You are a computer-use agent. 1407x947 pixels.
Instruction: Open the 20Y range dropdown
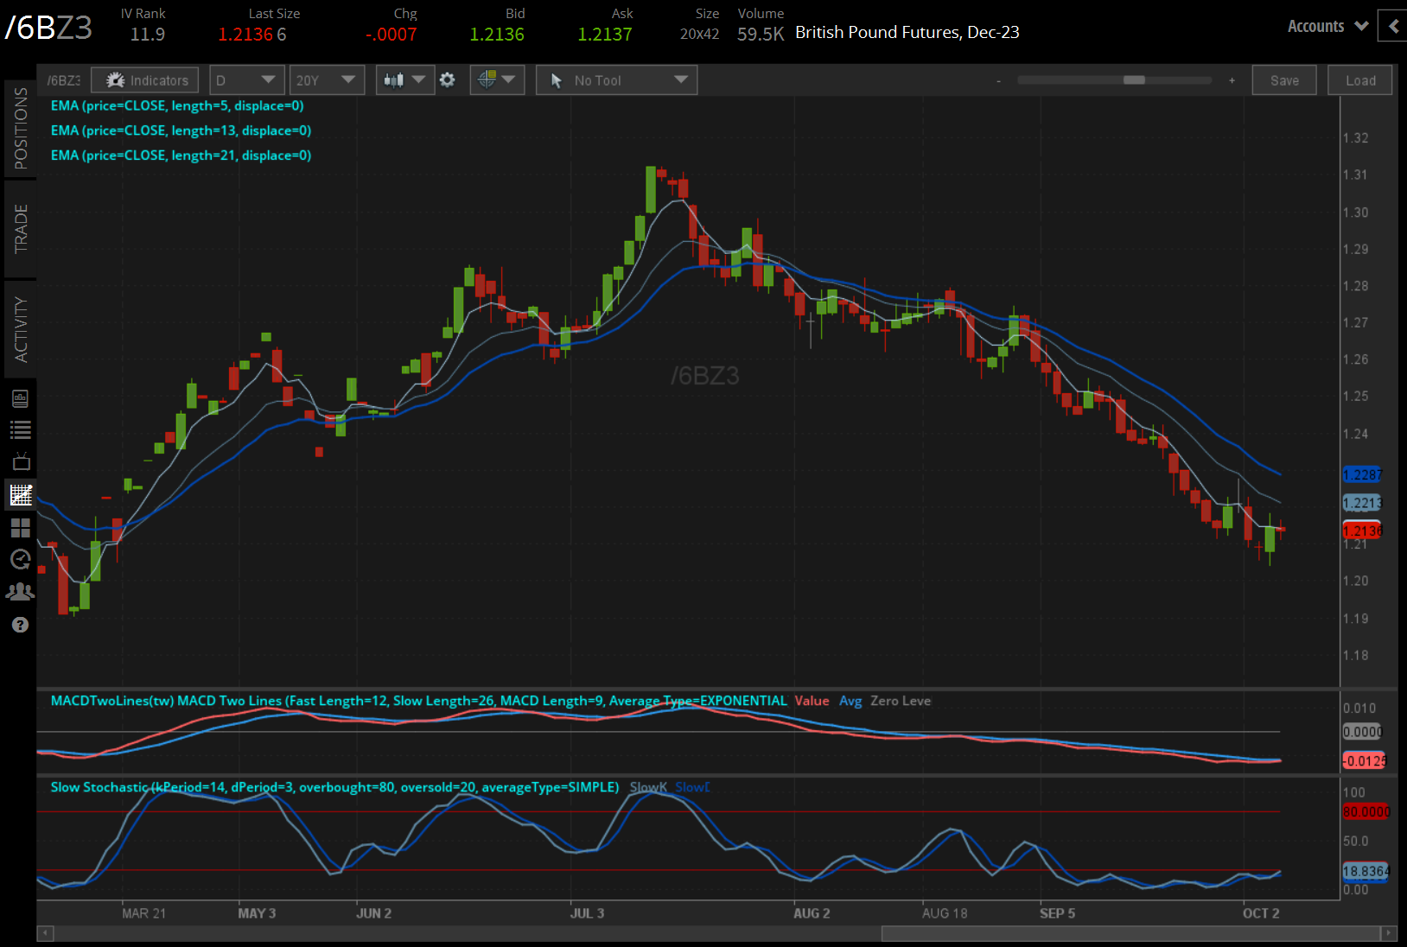pyautogui.click(x=327, y=79)
